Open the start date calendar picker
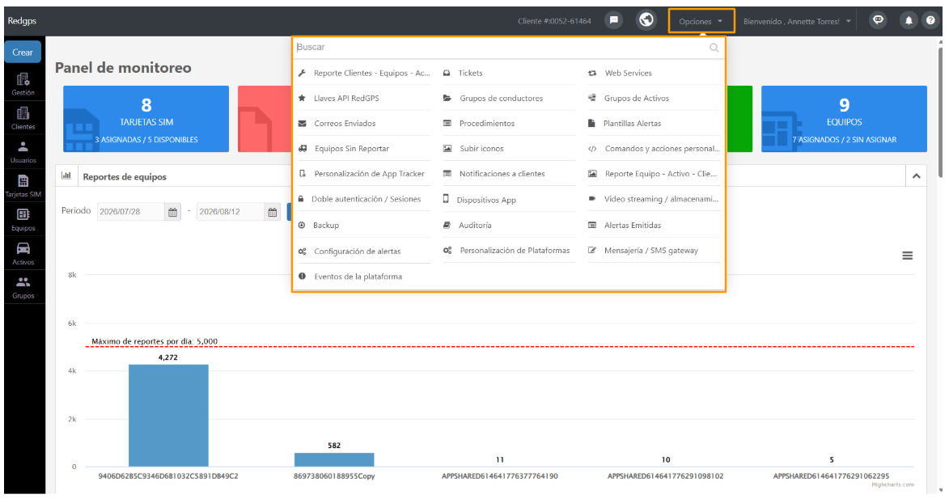 coord(172,212)
